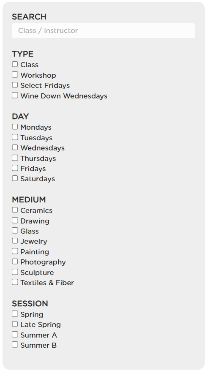This screenshot has height=376, width=207.
Task: Enable the Workshop filter checkbox
Action: pyautogui.click(x=15, y=75)
